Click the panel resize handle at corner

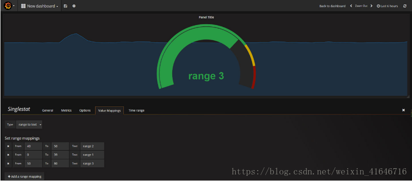(x=408, y=97)
